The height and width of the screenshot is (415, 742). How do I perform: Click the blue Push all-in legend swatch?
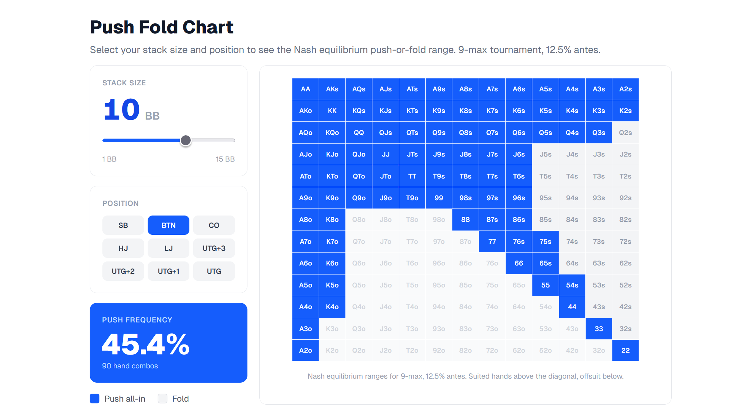[x=95, y=399]
